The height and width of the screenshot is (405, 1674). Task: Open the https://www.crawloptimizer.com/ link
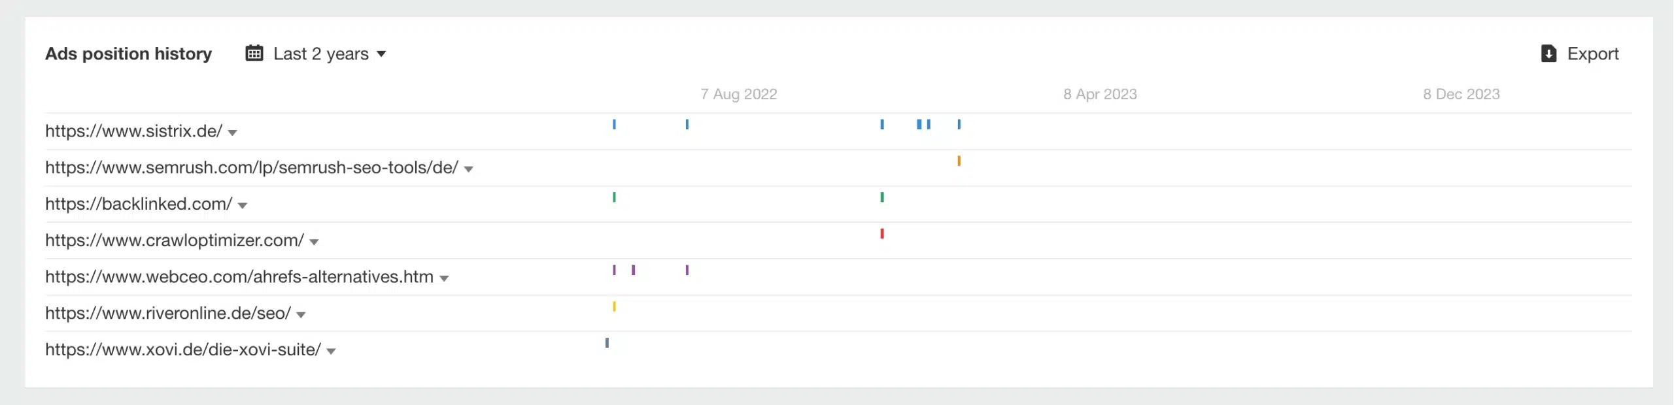click(175, 240)
